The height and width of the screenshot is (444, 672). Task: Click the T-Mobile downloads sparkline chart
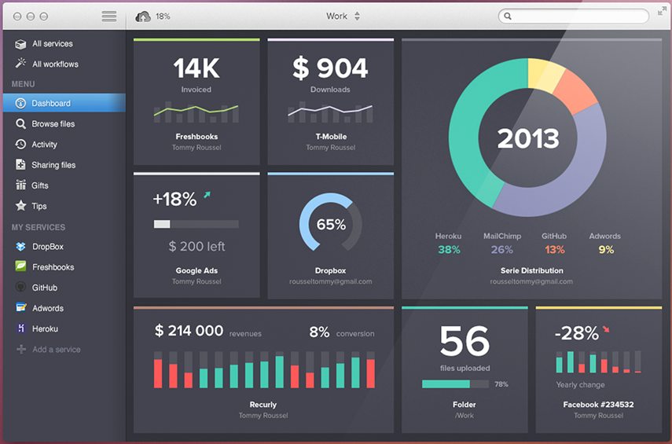pyautogui.click(x=330, y=112)
